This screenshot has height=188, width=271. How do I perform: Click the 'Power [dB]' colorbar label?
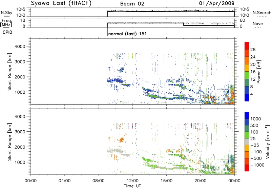[x=259, y=72]
